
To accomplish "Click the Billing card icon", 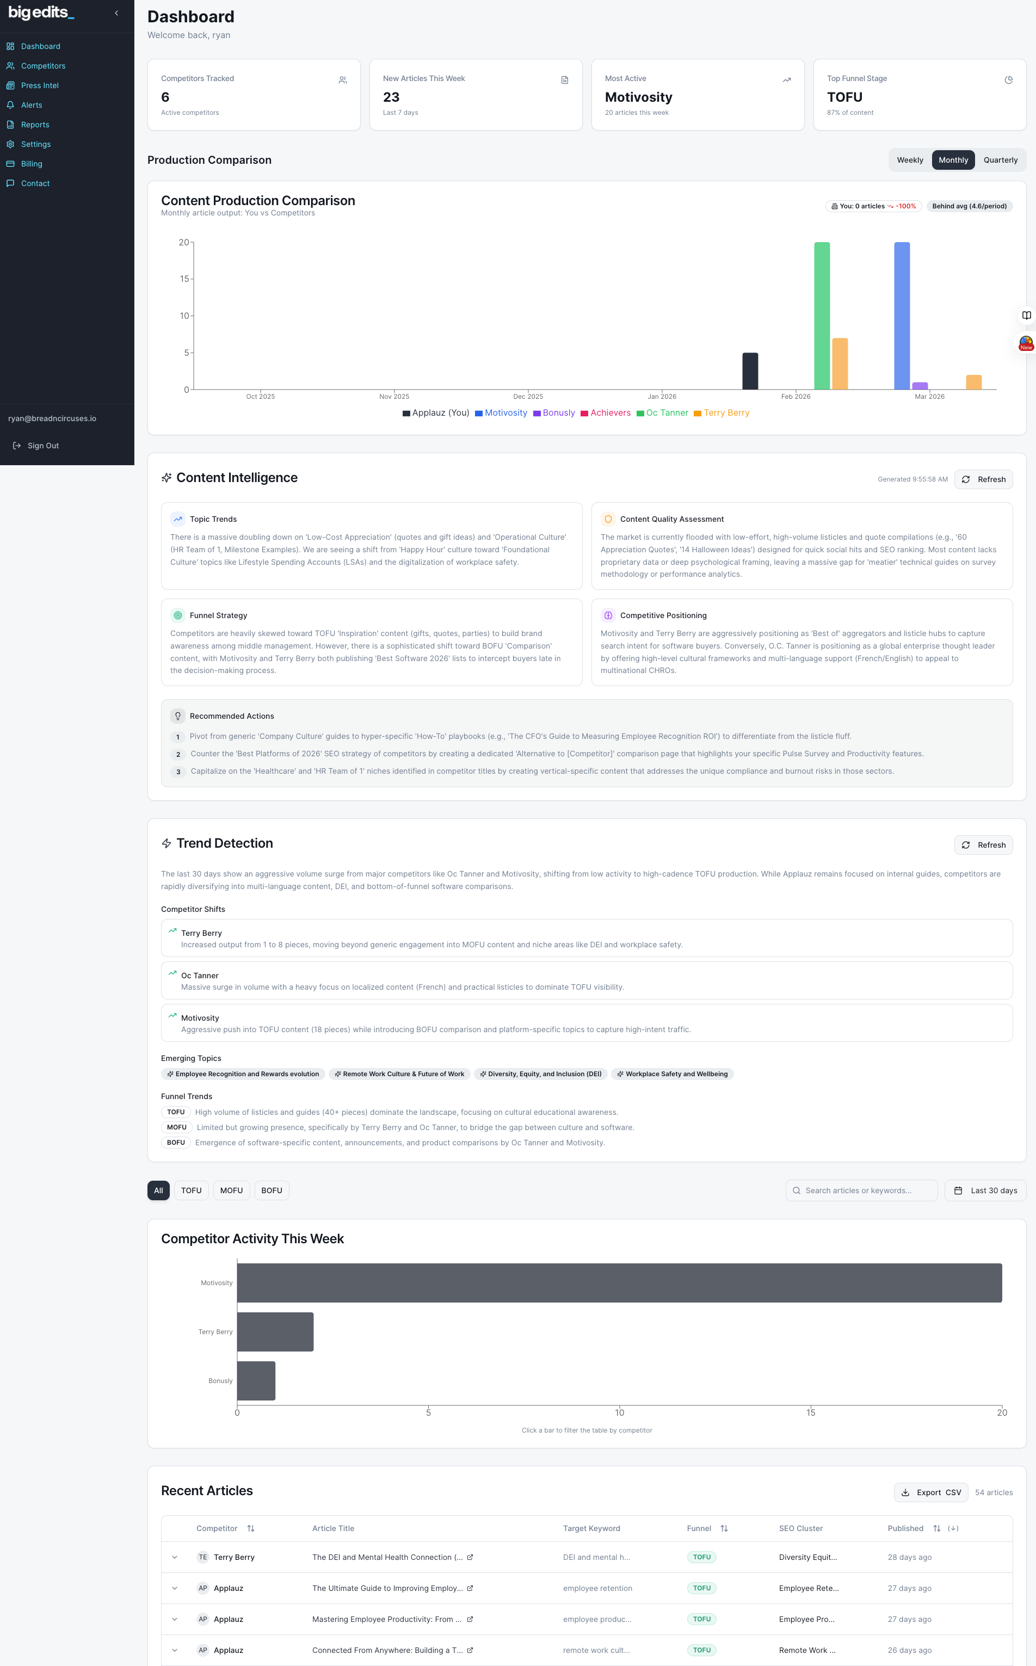I will [x=10, y=164].
